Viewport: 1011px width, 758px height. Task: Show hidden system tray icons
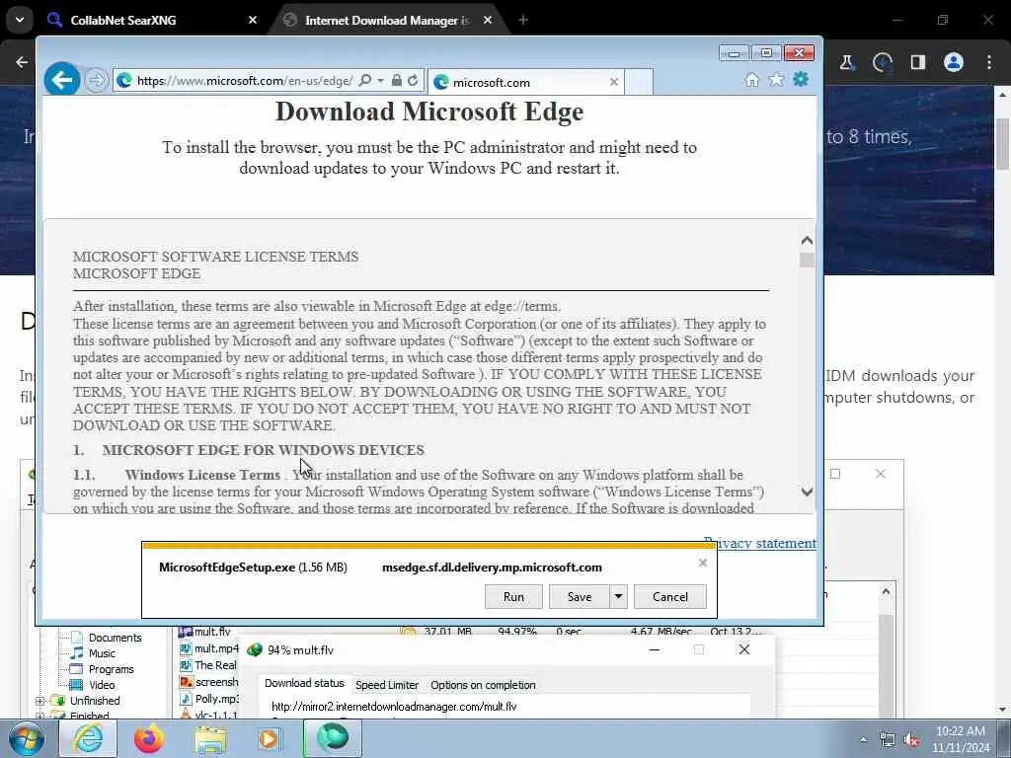pyautogui.click(x=863, y=740)
